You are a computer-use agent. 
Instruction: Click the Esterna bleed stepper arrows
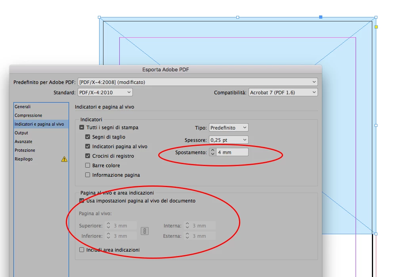(188, 236)
